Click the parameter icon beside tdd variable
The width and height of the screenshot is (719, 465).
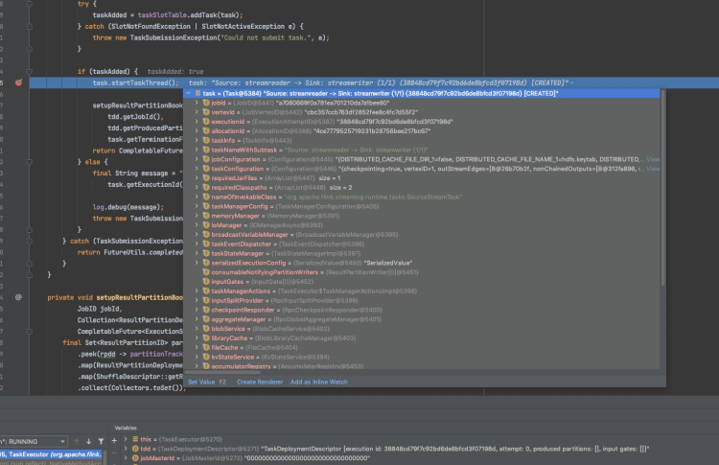[135, 449]
